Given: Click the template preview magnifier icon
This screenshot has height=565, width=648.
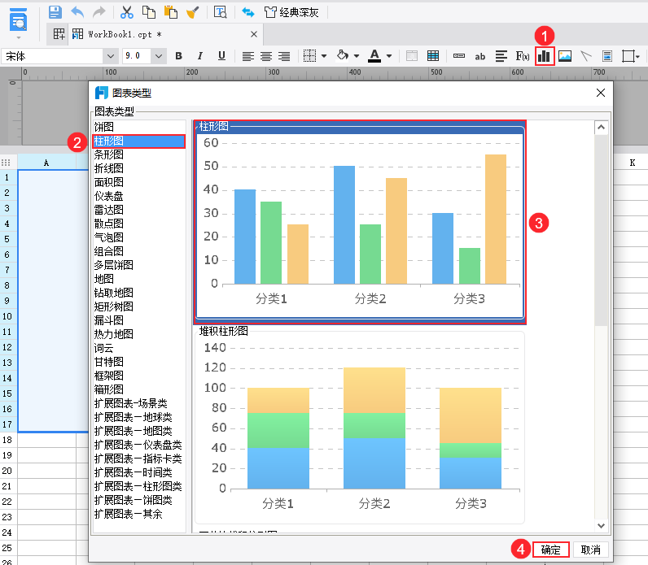Looking at the screenshot, I should click(x=221, y=12).
